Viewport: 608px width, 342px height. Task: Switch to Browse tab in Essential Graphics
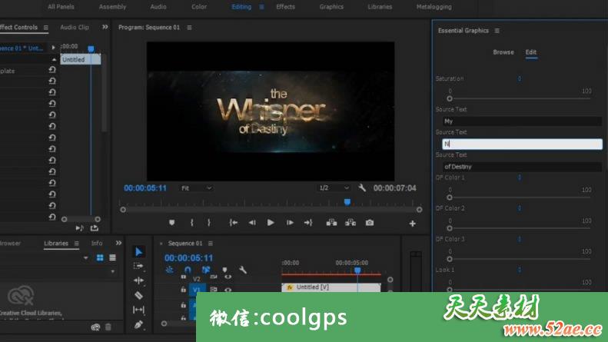click(503, 52)
